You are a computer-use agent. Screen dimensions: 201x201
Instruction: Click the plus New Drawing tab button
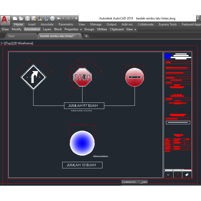(86, 36)
